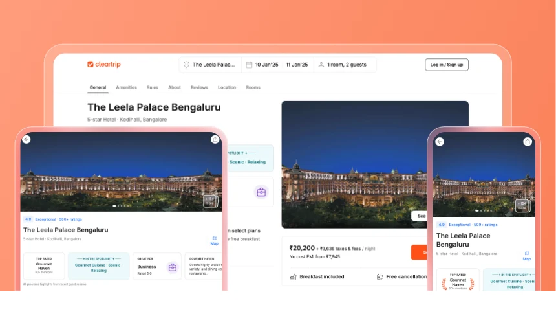Open the 1 room, 2 guests selector
The width and height of the screenshot is (556, 314).
345,65
